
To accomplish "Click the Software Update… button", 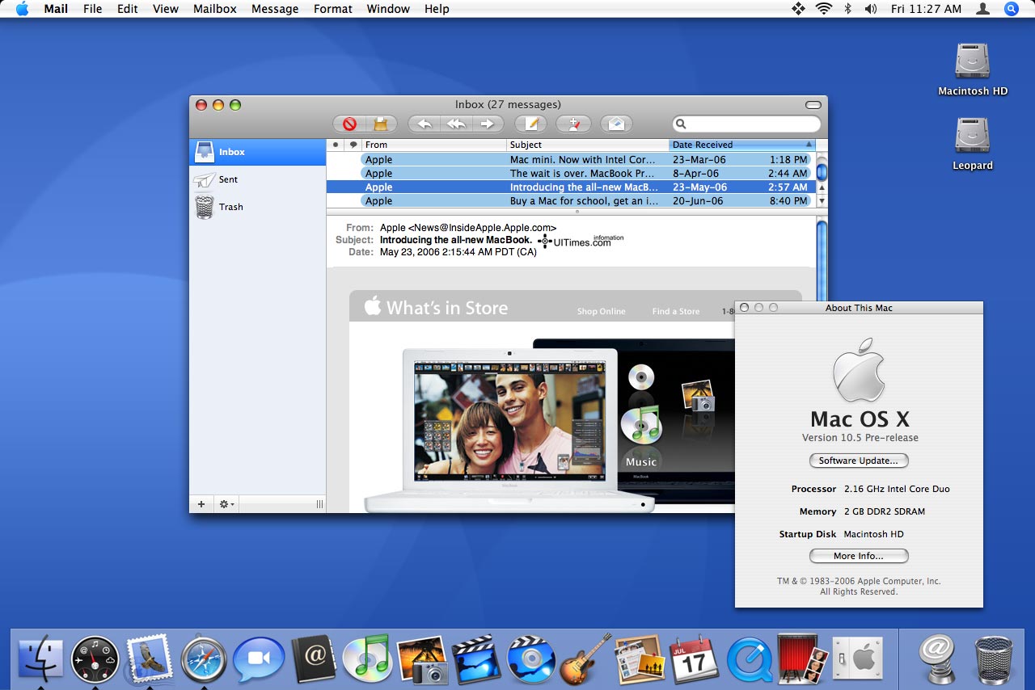I will [859, 461].
